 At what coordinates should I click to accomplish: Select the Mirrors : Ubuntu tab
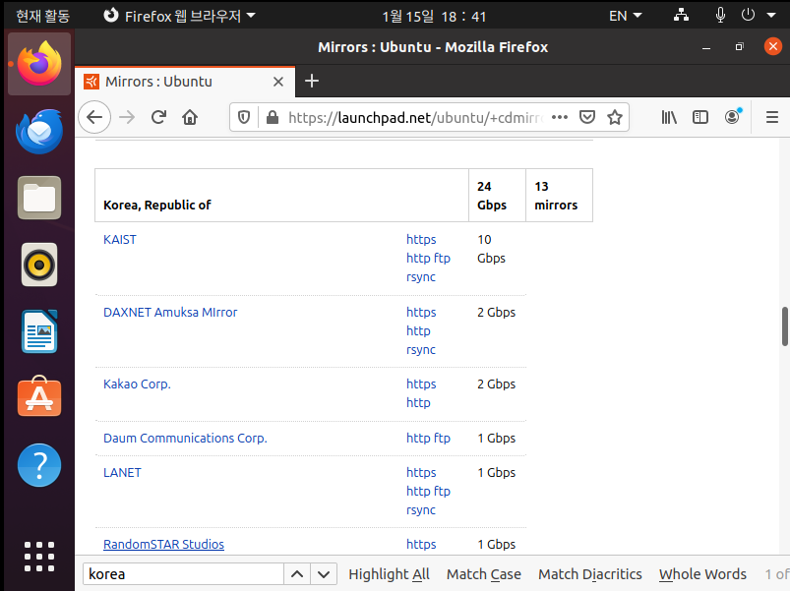(x=185, y=82)
